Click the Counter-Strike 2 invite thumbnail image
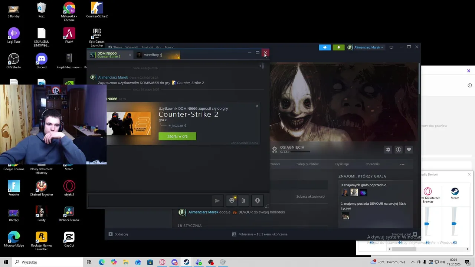Viewport: 475px width, 267px height. tap(129, 123)
